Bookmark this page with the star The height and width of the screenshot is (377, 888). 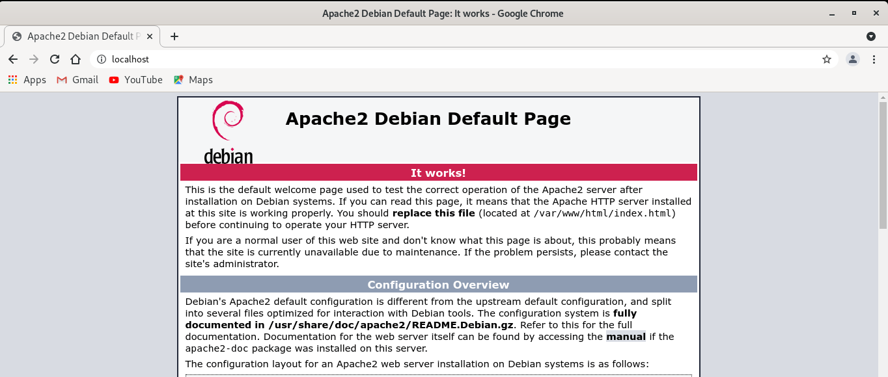click(826, 58)
